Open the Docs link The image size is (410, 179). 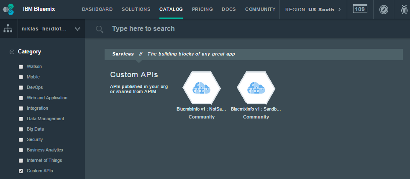point(229,9)
